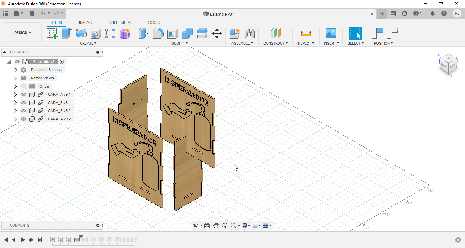The image size is (465, 248).
Task: Open the SHEET METAL tab
Action: pyautogui.click(x=121, y=22)
